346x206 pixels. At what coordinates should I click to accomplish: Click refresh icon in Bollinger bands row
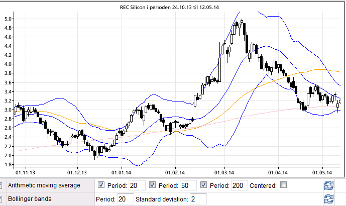click(329, 199)
